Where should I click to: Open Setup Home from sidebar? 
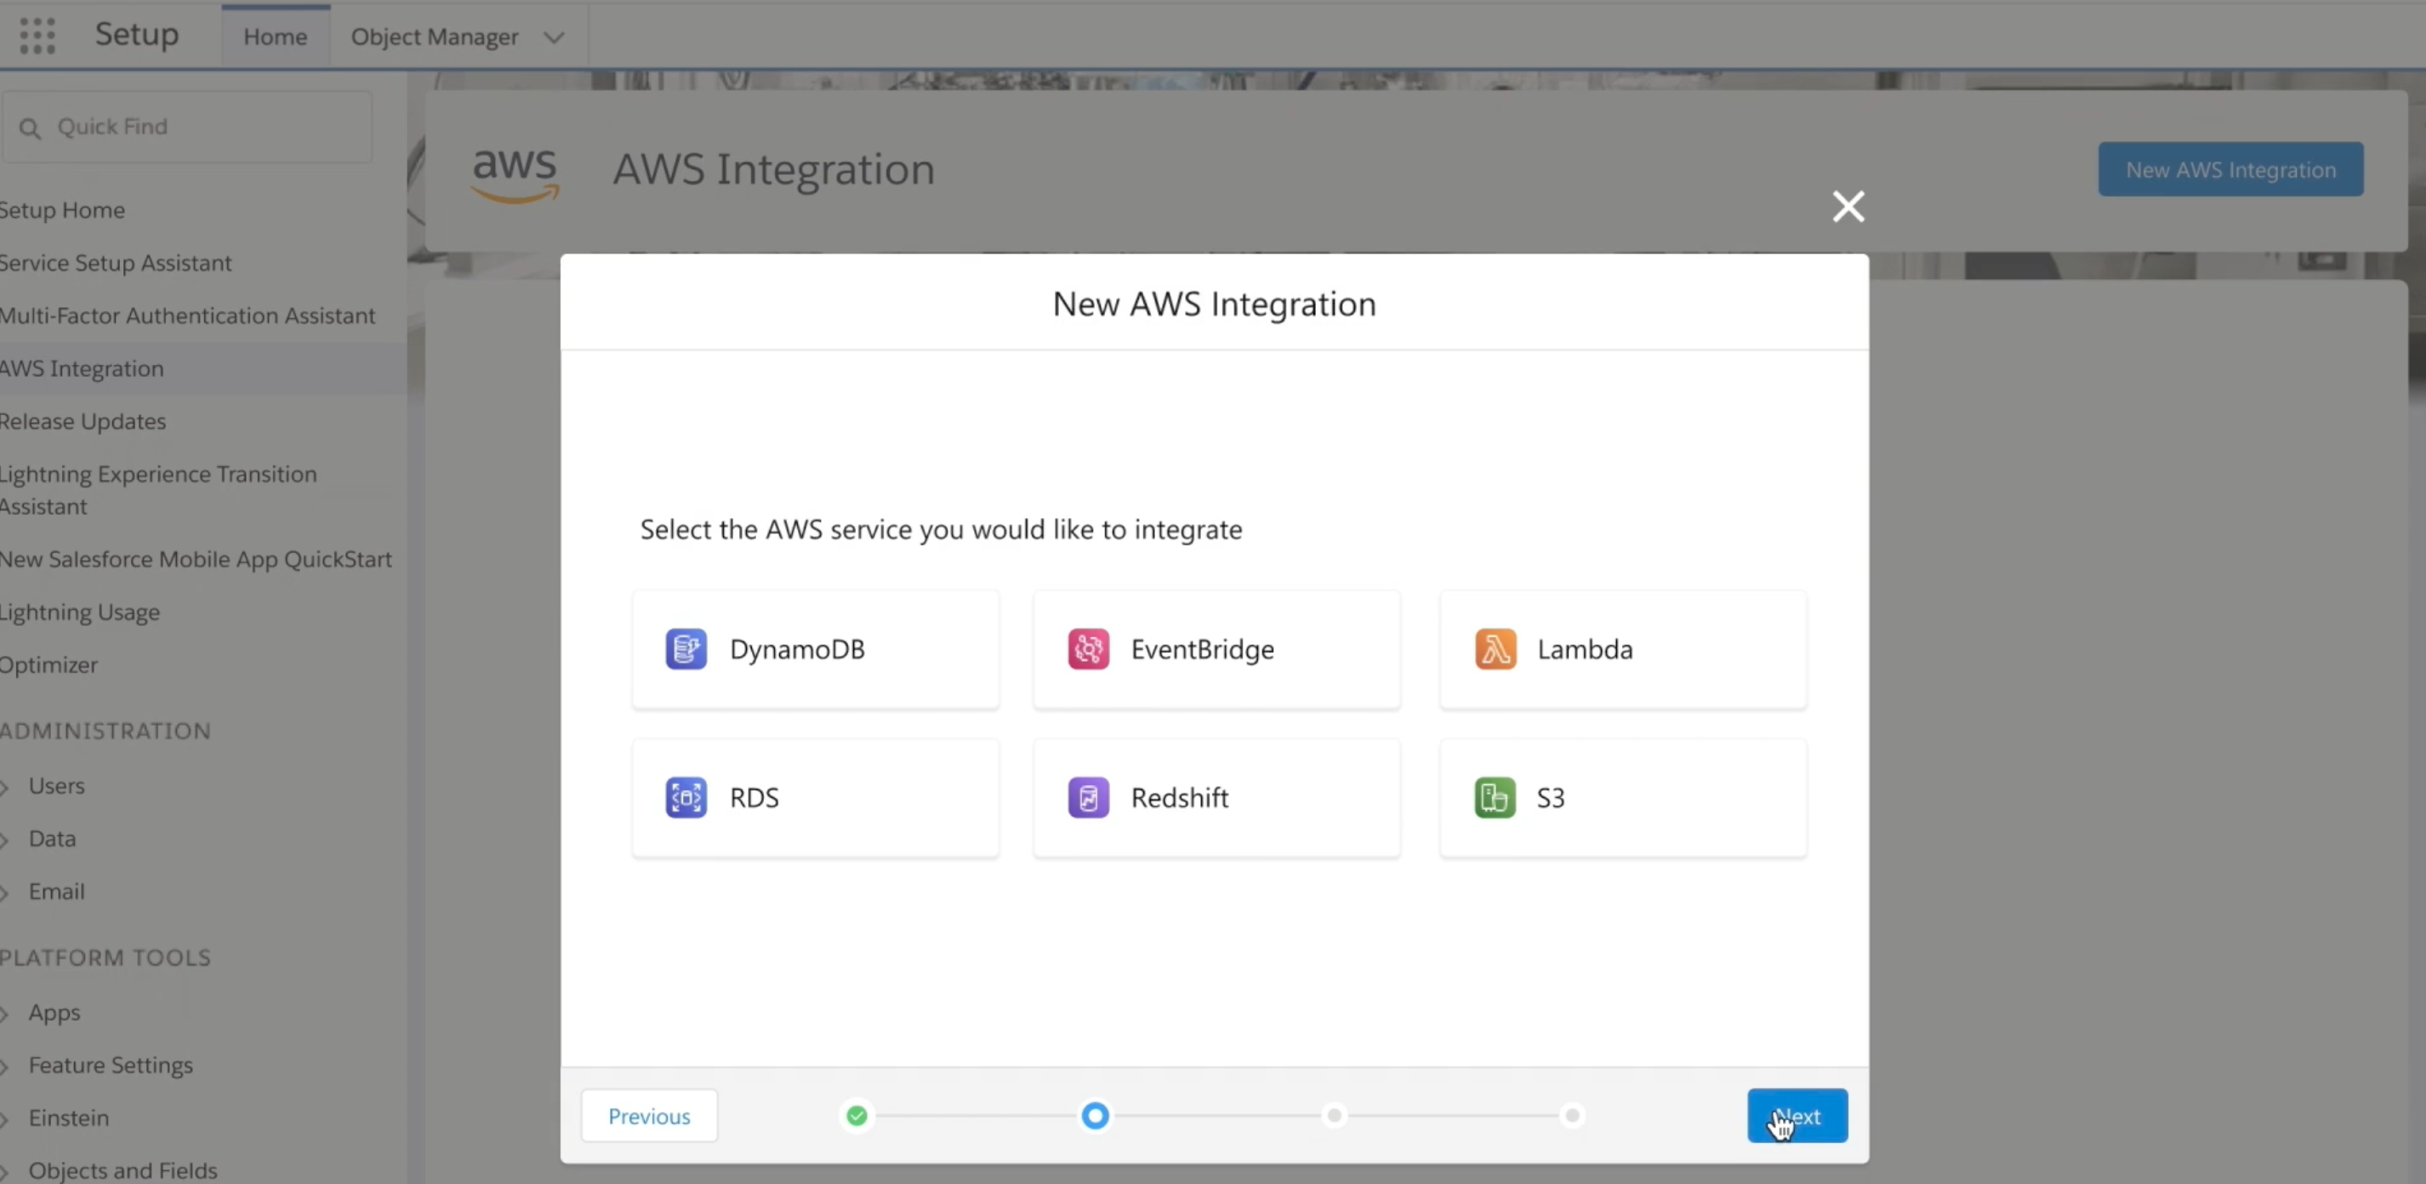[62, 209]
